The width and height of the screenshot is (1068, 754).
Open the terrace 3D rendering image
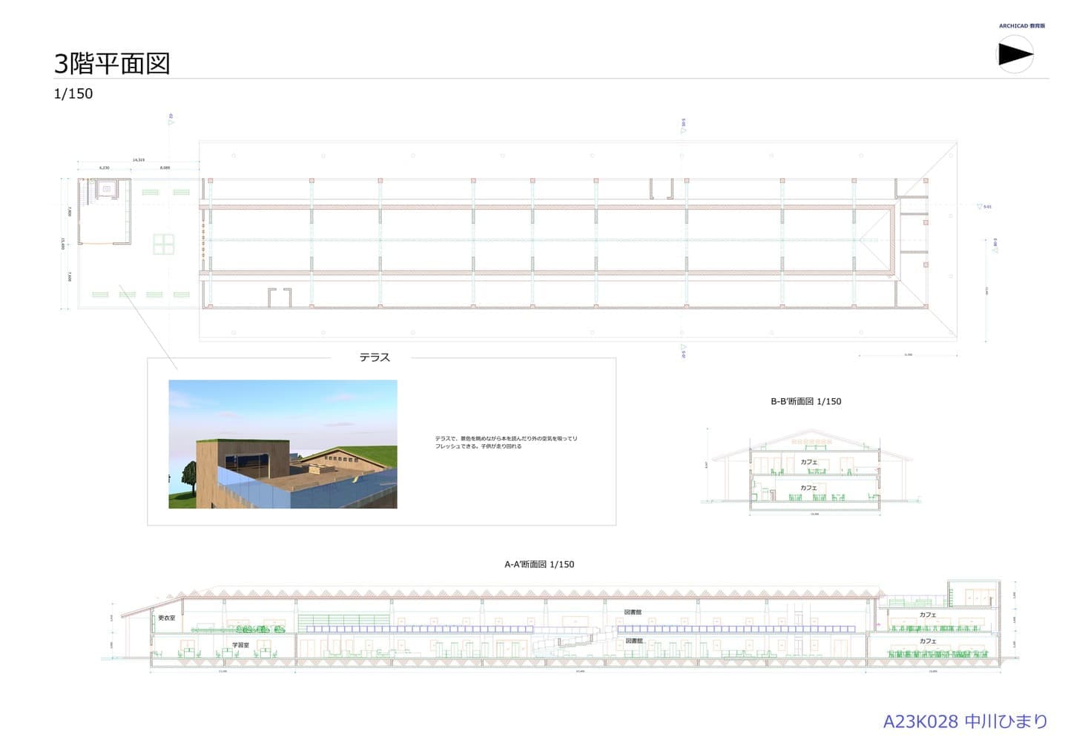[283, 444]
